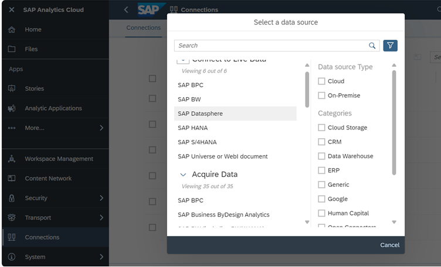
Task: Collapse the Connect to Live Data section
Action: pyautogui.click(x=183, y=60)
